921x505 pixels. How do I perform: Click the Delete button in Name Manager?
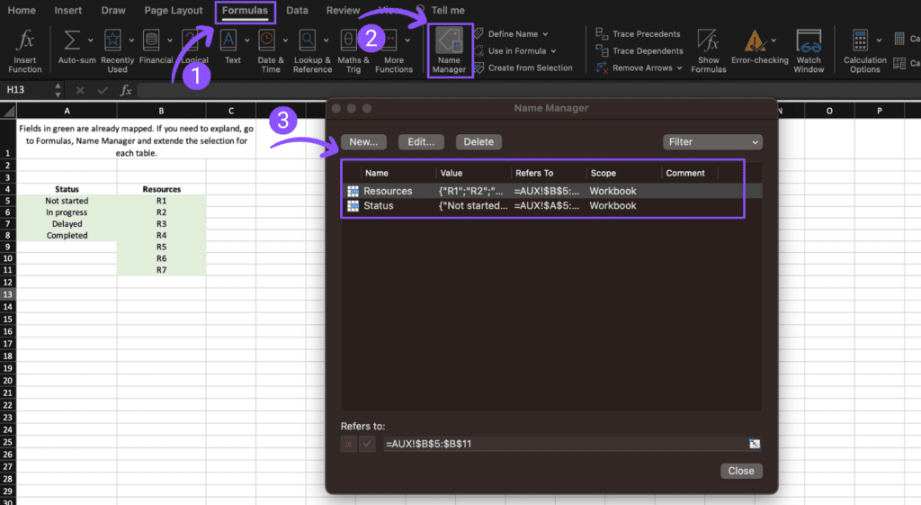478,141
